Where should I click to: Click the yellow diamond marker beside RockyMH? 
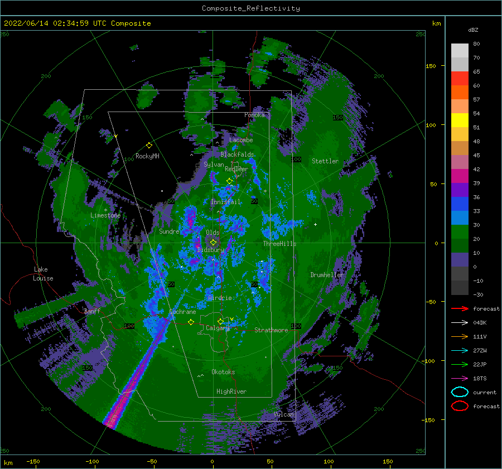click(149, 146)
